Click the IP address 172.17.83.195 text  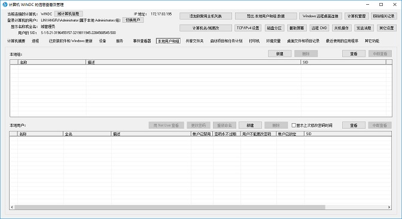pos(162,14)
